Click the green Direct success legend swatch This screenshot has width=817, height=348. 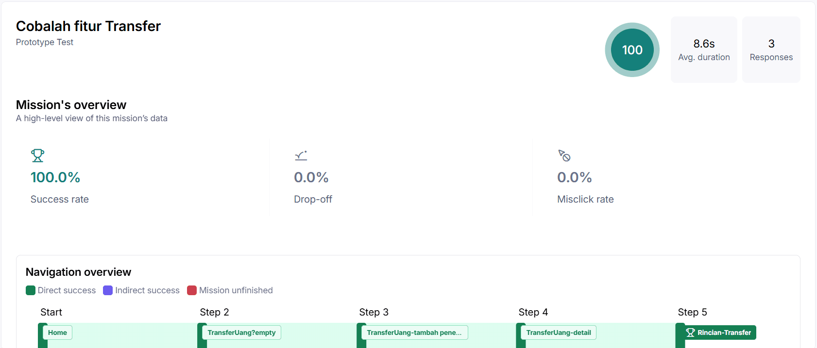(31, 290)
